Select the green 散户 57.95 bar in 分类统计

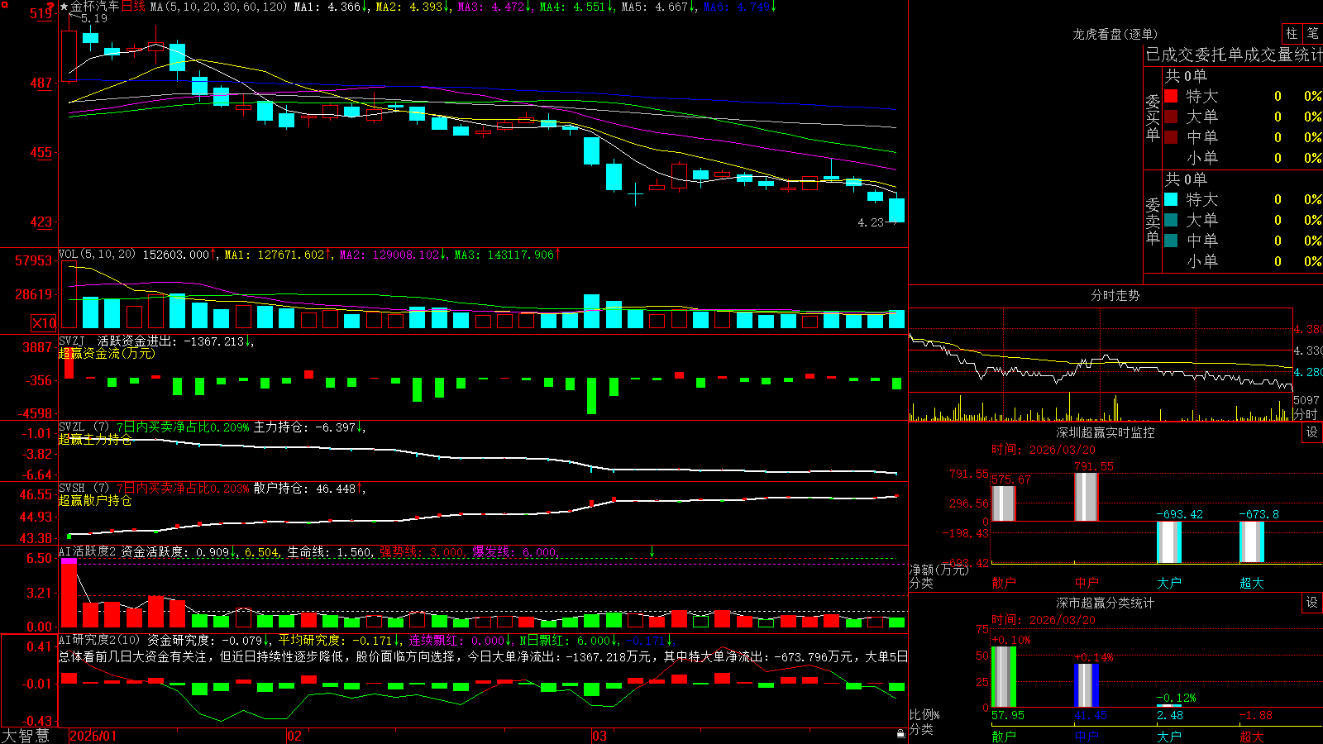click(1003, 677)
